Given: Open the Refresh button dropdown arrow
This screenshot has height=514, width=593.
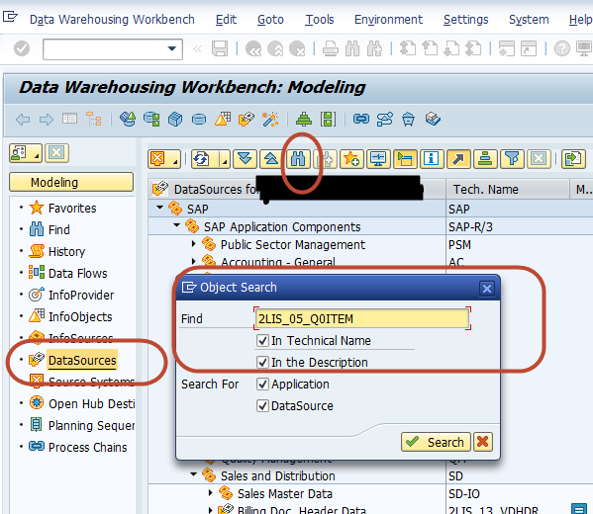Looking at the screenshot, I should (x=225, y=160).
